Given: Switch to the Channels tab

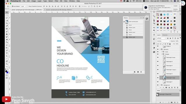Looking at the screenshot, I should pyautogui.click(x=165, y=35).
